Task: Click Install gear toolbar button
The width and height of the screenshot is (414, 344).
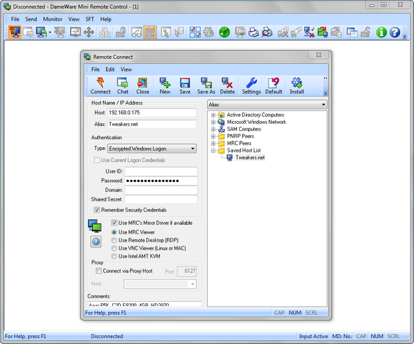Action: pyautogui.click(x=296, y=86)
